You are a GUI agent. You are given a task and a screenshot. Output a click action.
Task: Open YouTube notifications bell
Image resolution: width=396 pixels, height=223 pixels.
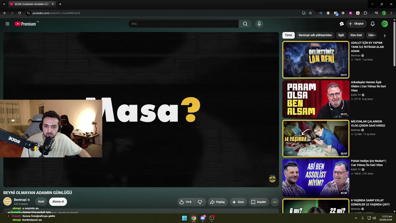tap(373, 24)
